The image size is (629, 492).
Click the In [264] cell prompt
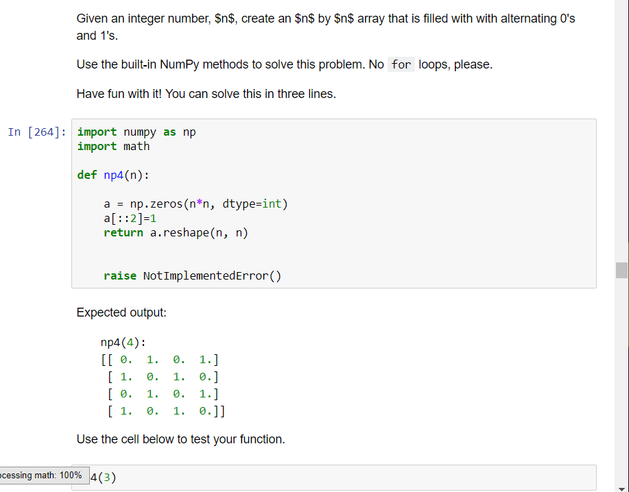pos(34,132)
